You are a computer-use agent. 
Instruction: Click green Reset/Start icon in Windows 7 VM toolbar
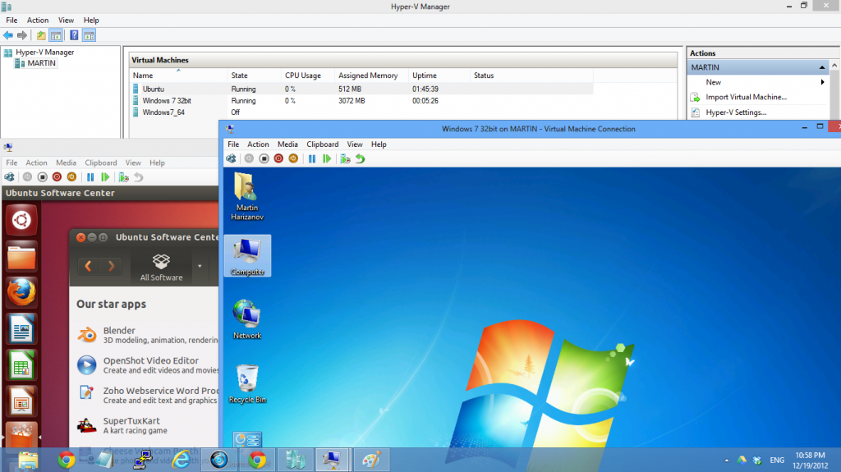(x=327, y=158)
